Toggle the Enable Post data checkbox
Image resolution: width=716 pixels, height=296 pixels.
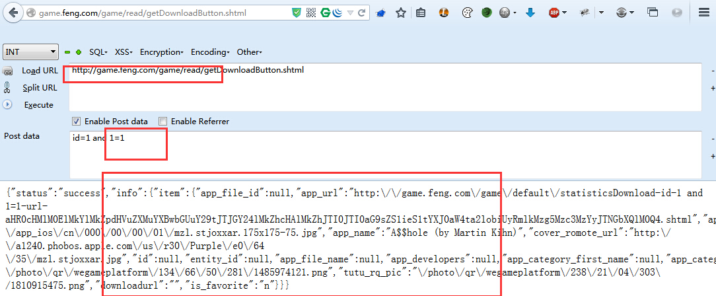click(x=76, y=122)
